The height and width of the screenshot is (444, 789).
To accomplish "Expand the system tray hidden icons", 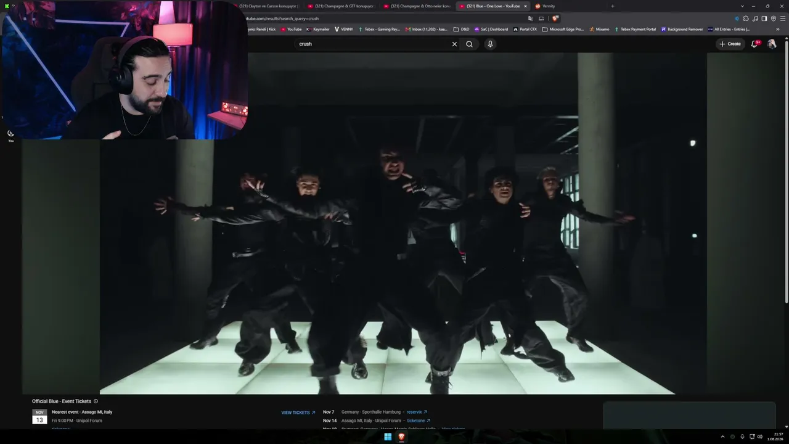I will (722, 437).
